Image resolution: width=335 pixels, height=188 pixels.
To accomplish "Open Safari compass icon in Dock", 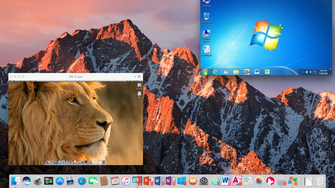I will pyautogui.click(x=82, y=181).
